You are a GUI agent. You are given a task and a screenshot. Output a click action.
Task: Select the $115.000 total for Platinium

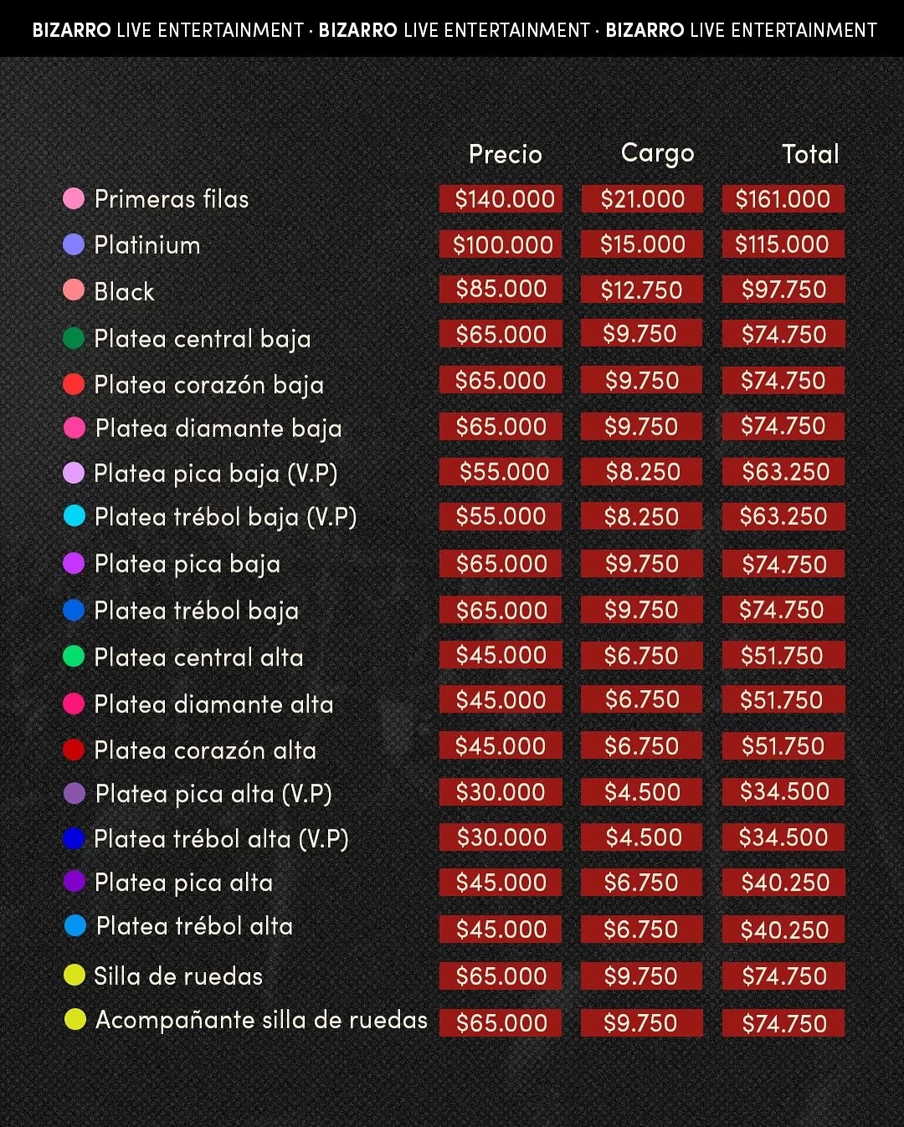coord(783,244)
